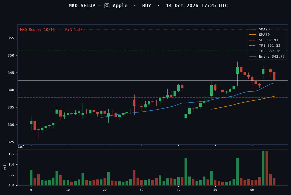Click the "MKO Score: 10/10" annotation

click(37, 30)
